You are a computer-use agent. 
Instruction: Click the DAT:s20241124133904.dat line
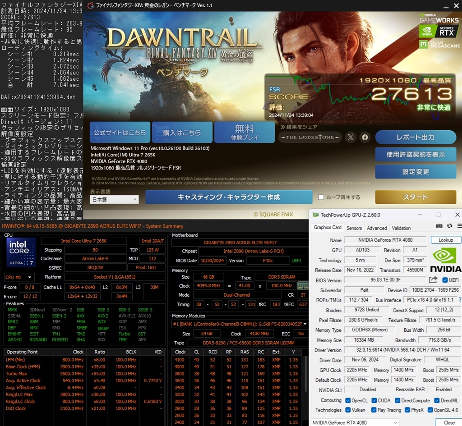[x=38, y=97]
